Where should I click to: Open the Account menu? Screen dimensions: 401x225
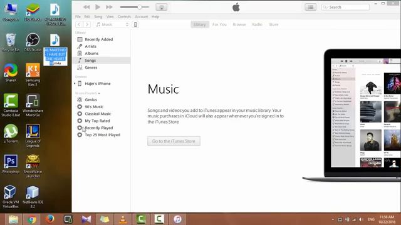point(142,17)
